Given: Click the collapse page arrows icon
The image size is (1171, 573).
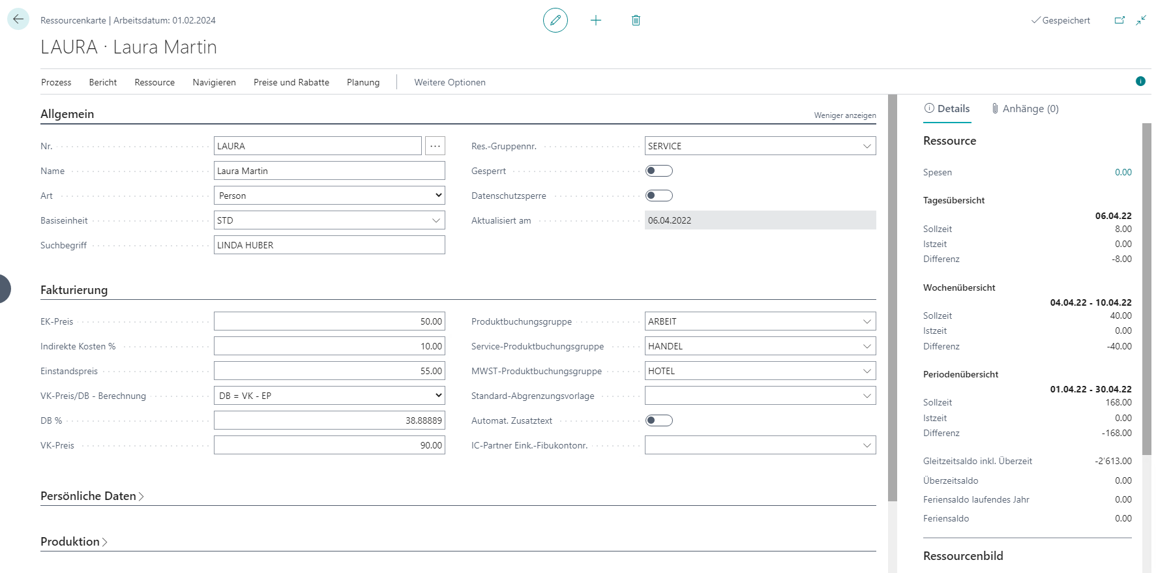Looking at the screenshot, I should click(x=1141, y=20).
